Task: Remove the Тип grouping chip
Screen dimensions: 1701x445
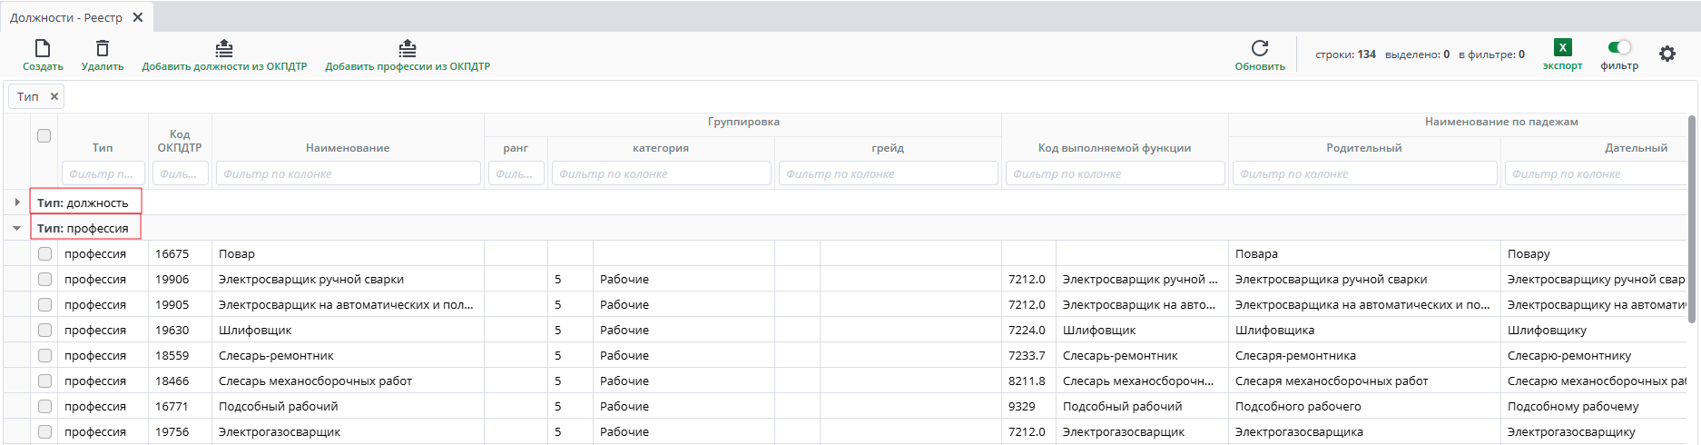Action: (54, 96)
